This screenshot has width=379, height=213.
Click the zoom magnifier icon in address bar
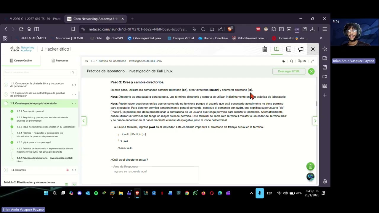[203, 29]
